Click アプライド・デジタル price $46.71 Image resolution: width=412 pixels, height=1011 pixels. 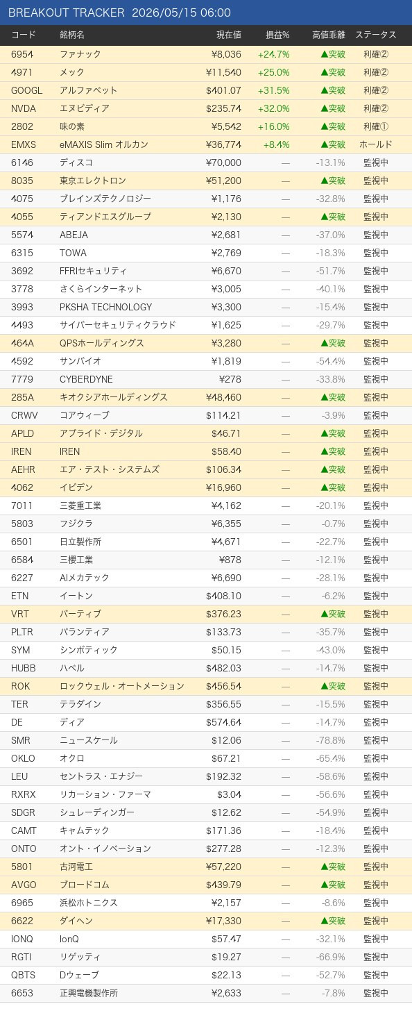coord(226,433)
